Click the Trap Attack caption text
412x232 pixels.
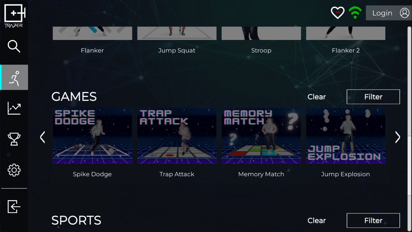(177, 174)
